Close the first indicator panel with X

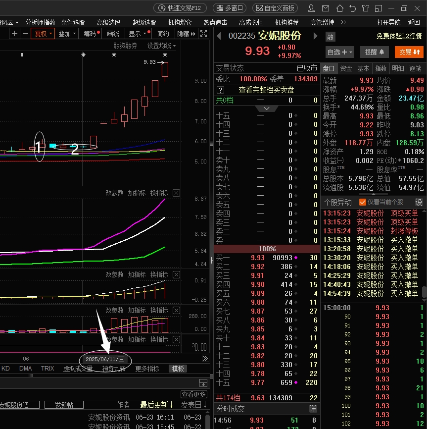pyautogui.click(x=177, y=193)
